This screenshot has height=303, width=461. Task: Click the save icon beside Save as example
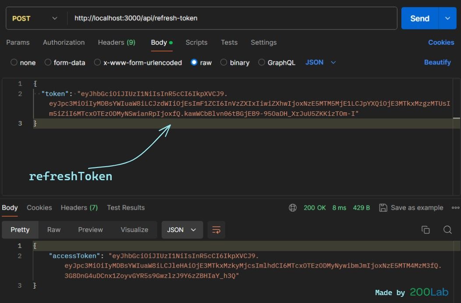point(383,208)
